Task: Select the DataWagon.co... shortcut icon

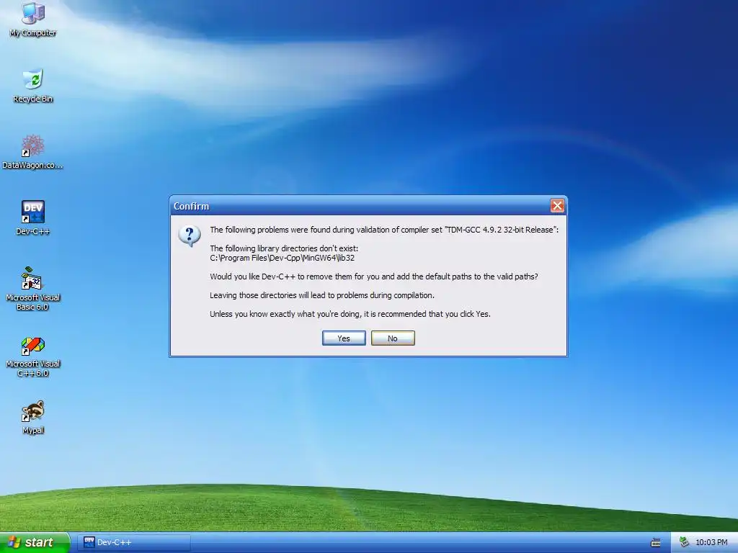Action: coord(32,151)
